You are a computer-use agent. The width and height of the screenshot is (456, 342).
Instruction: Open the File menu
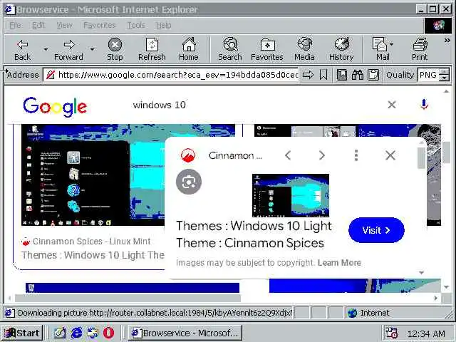(x=15, y=26)
